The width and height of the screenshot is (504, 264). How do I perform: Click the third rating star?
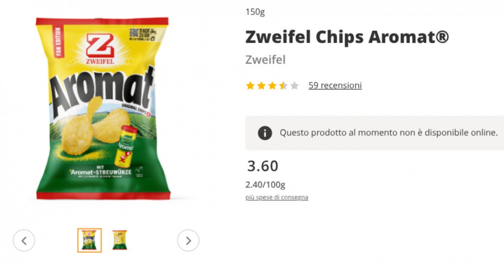pyautogui.click(x=272, y=86)
